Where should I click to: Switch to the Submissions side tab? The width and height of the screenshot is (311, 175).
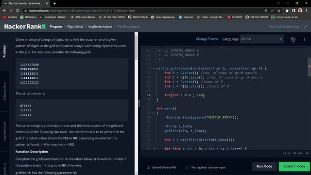4,91
